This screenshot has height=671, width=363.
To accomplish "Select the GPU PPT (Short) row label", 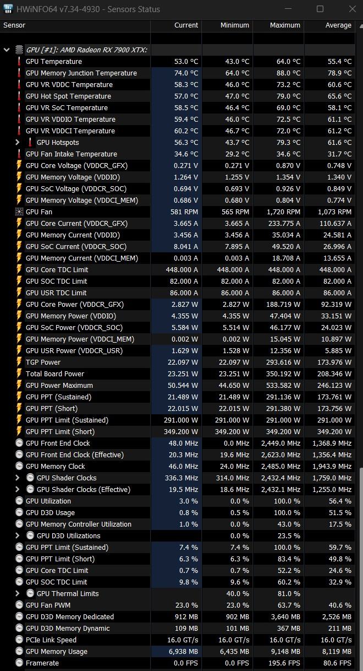I will pos(52,408).
